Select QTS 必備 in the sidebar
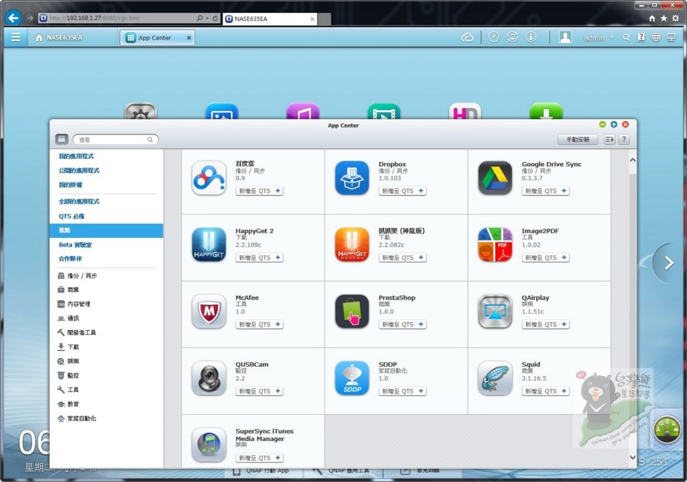 (71, 217)
